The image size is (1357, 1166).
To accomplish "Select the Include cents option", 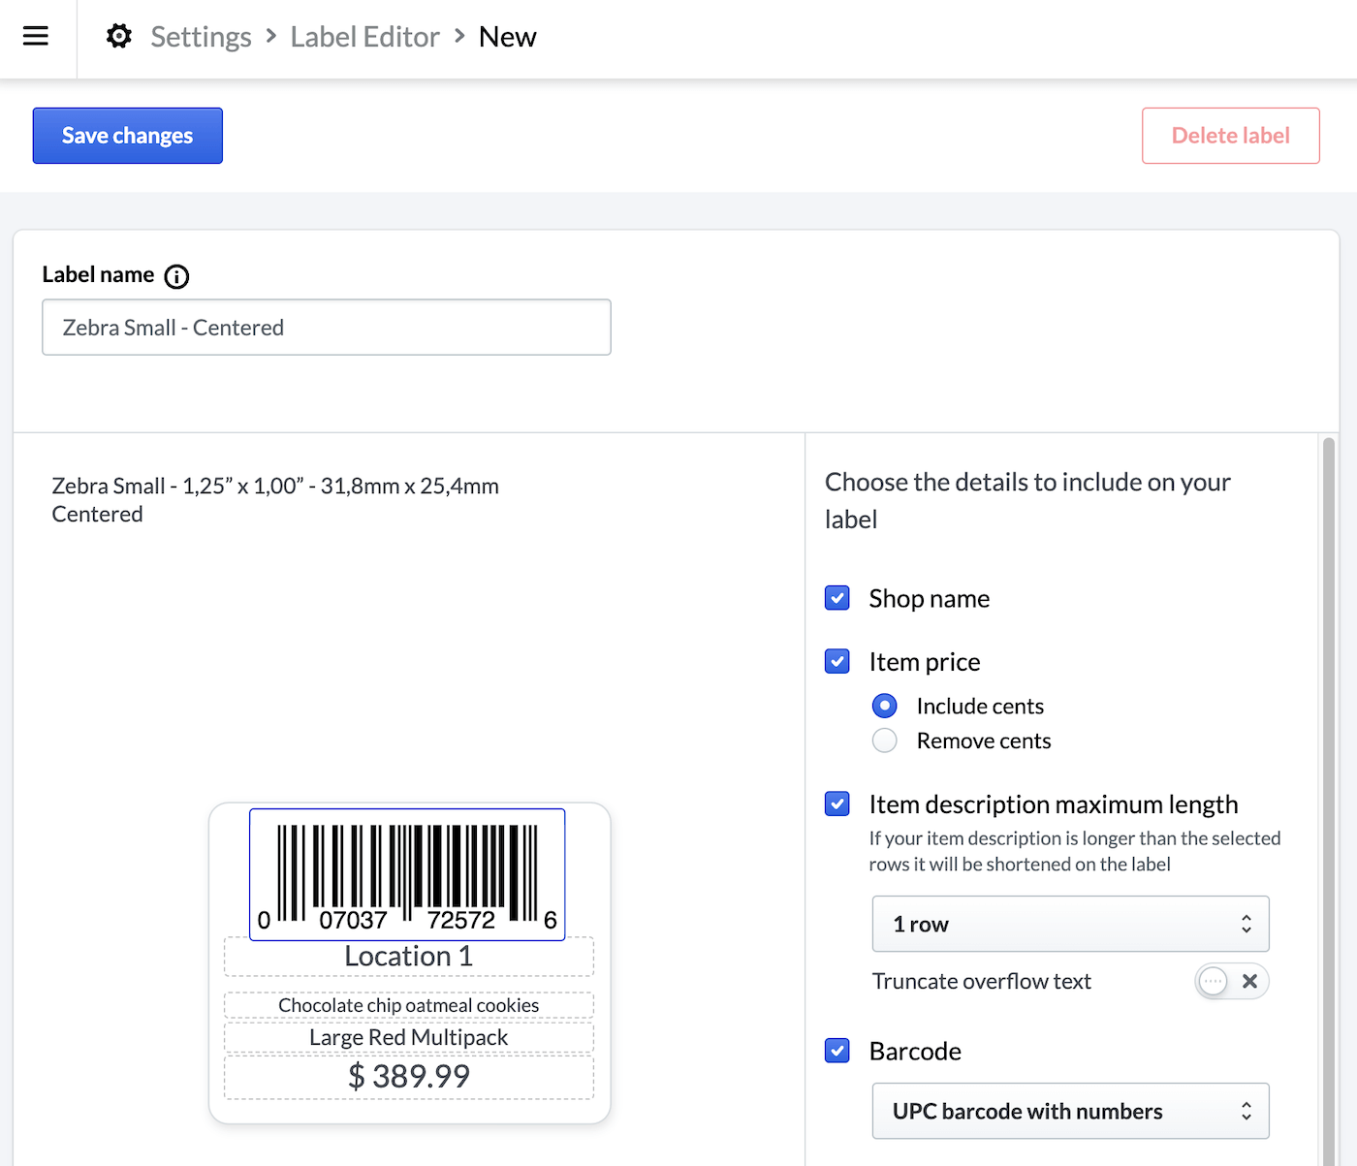I will (884, 706).
